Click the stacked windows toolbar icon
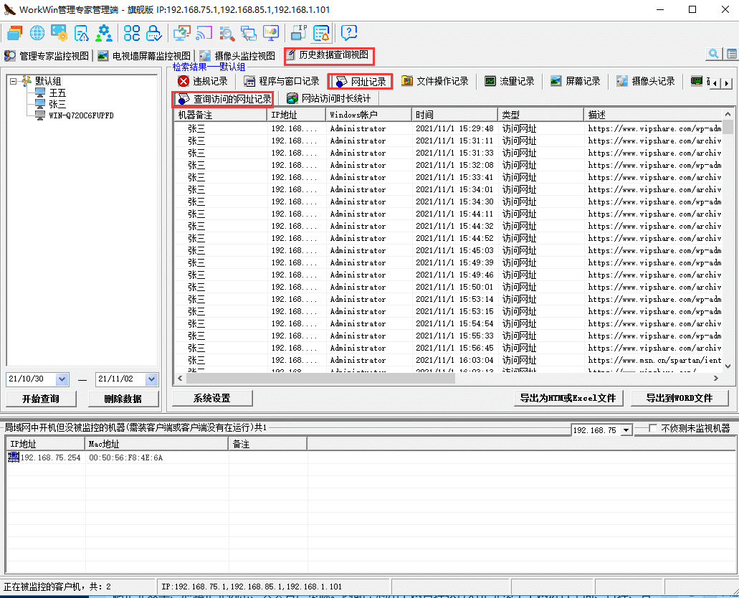This screenshot has height=598, width=739. (14, 33)
